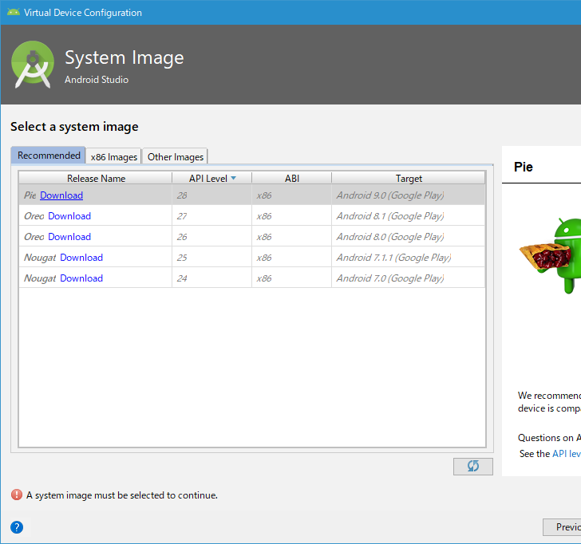Viewport: 581px width, 544px height.
Task: Download Oreo API 26 image
Action: (69, 237)
